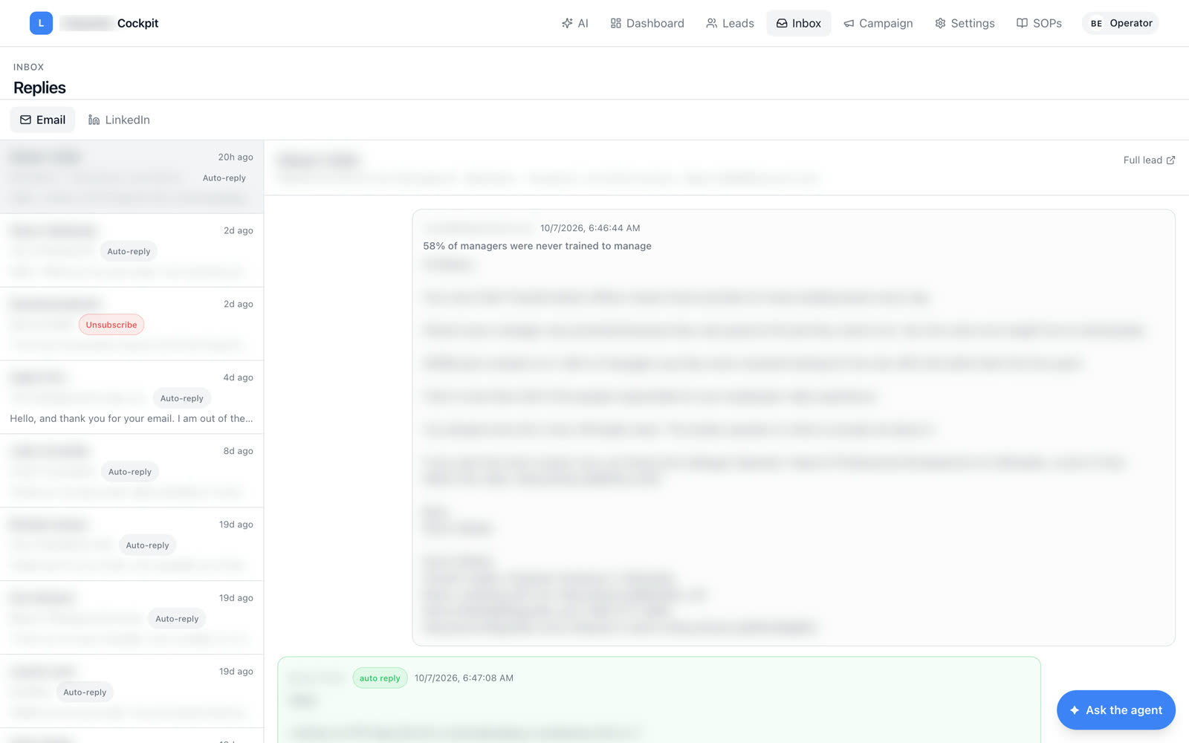The image size is (1189, 743).
Task: Click the Cockpit app title
Action: point(137,23)
